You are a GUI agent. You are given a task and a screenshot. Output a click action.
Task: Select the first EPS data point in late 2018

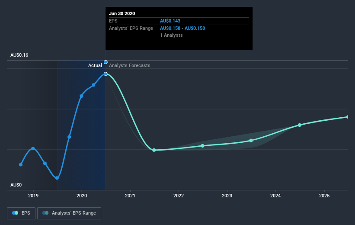tap(21, 164)
